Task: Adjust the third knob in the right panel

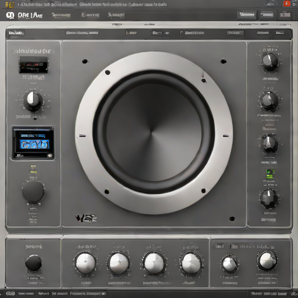Action: click(269, 144)
